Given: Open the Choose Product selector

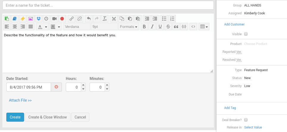Looking at the screenshot, I should tap(255, 44).
